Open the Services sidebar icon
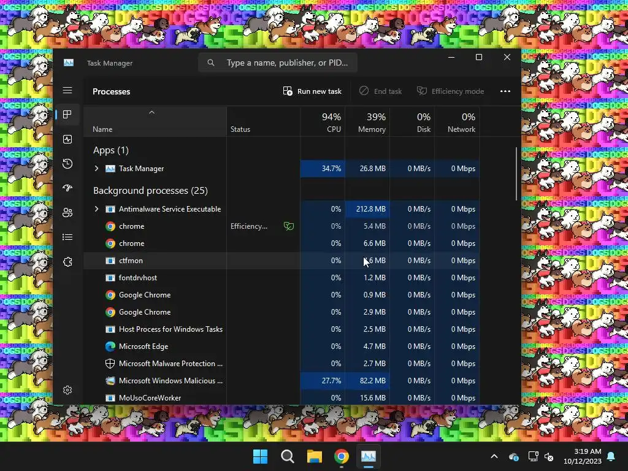628x471 pixels. click(67, 262)
